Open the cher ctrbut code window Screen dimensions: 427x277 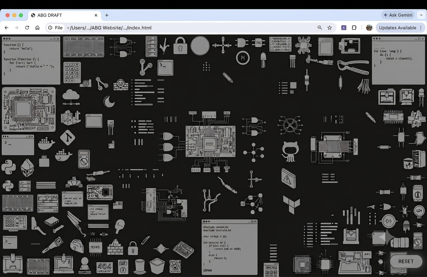230,247
